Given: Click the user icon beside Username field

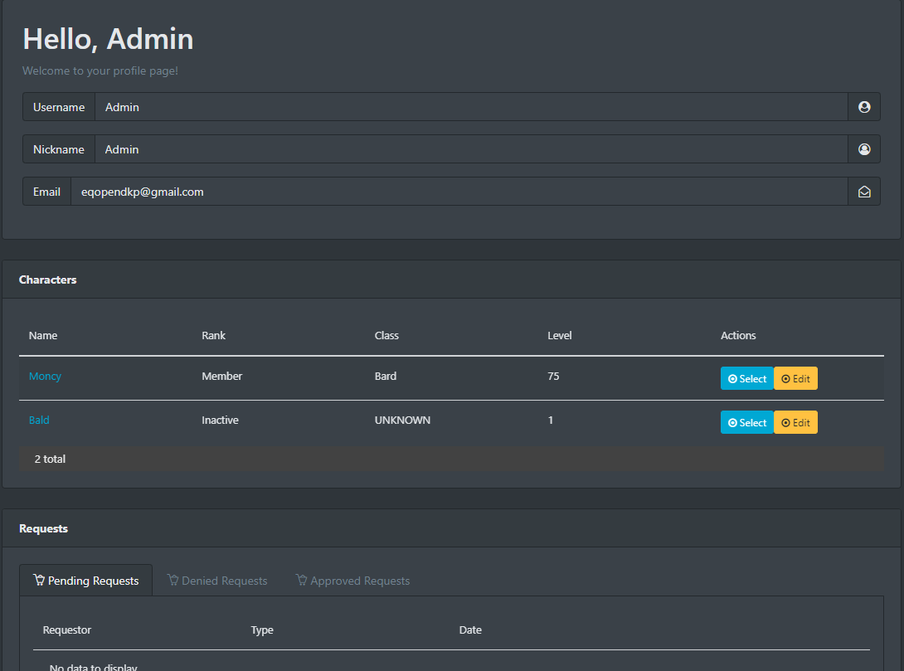Looking at the screenshot, I should click(x=863, y=107).
